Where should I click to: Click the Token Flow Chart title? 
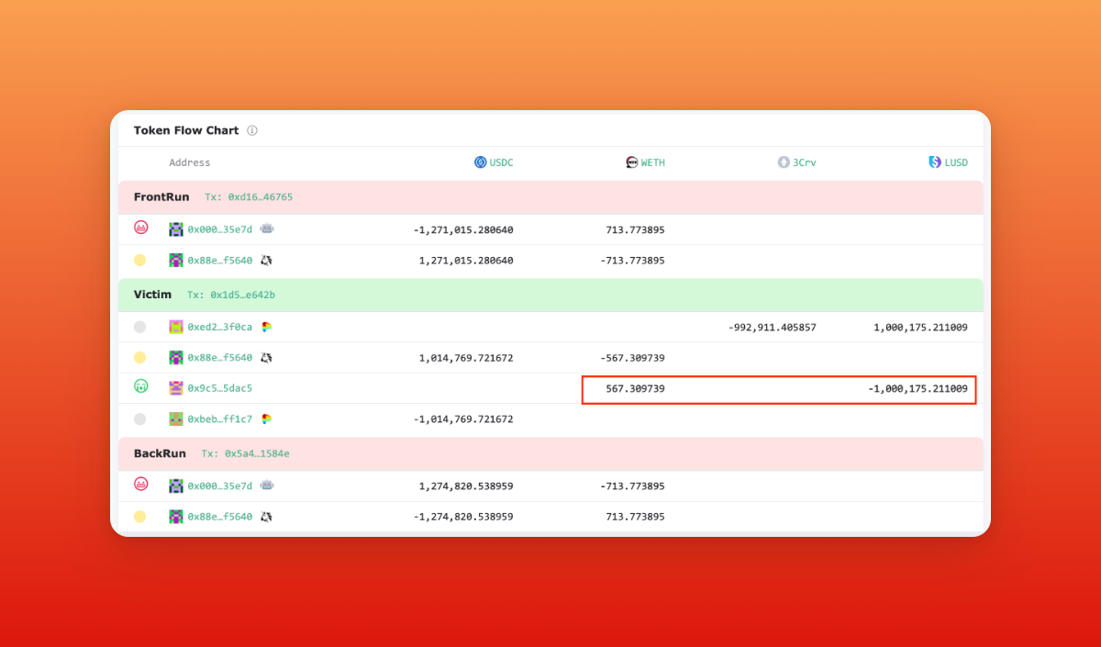point(186,130)
